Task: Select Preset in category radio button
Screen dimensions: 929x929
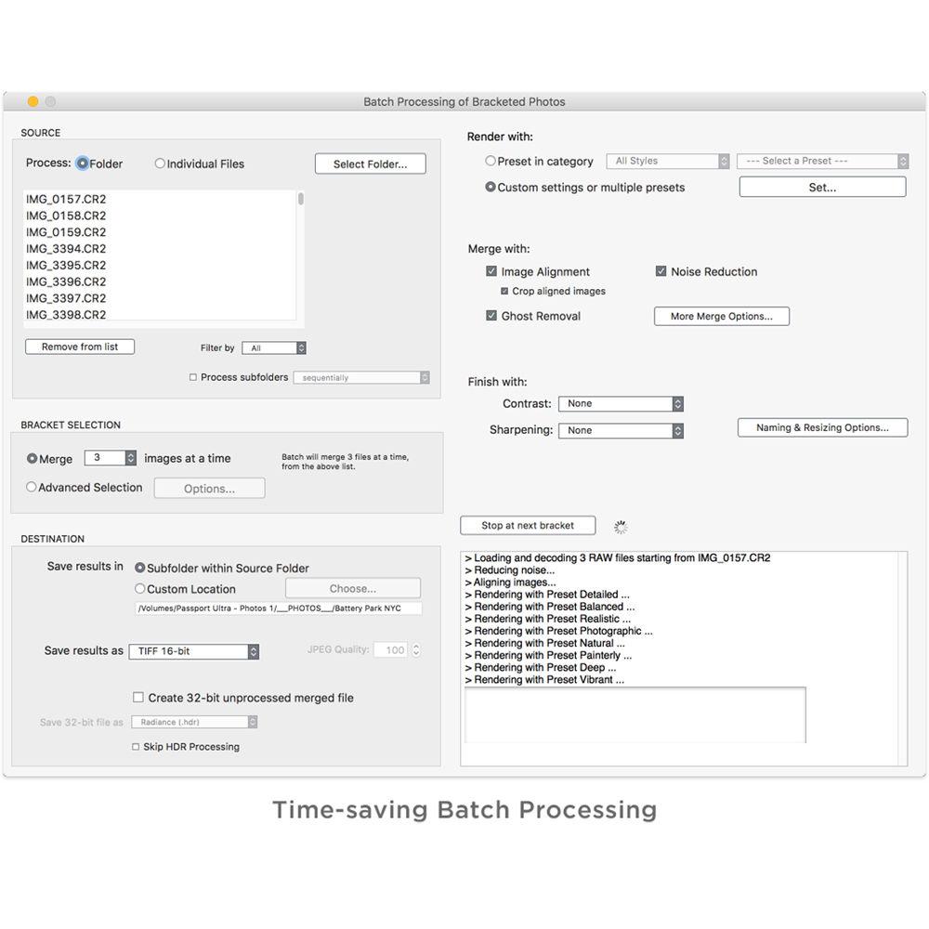Action: [491, 161]
